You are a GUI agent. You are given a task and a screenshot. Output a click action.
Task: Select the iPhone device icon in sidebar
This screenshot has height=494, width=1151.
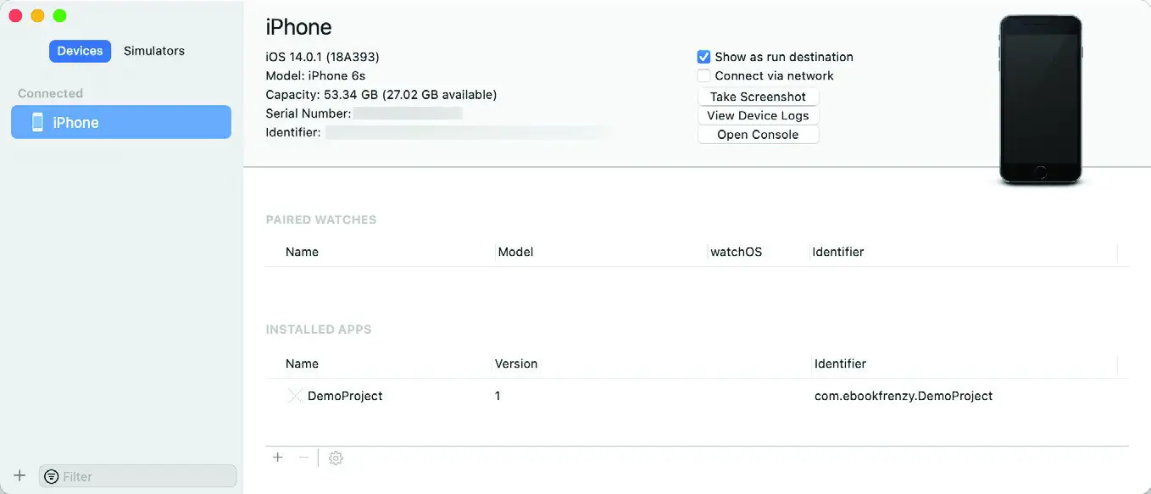37,122
